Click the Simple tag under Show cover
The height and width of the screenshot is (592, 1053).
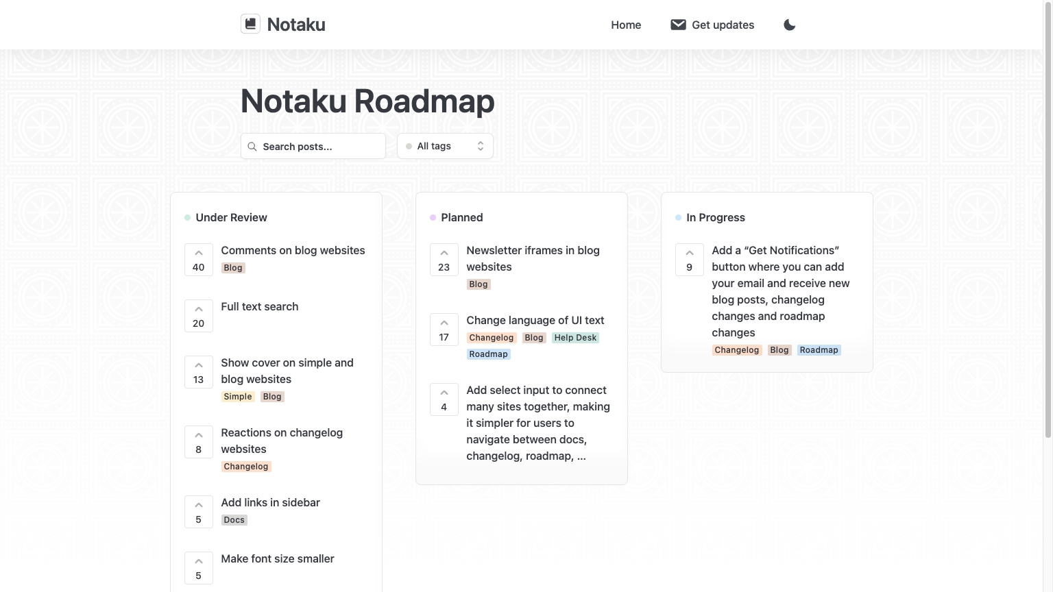[x=238, y=397]
